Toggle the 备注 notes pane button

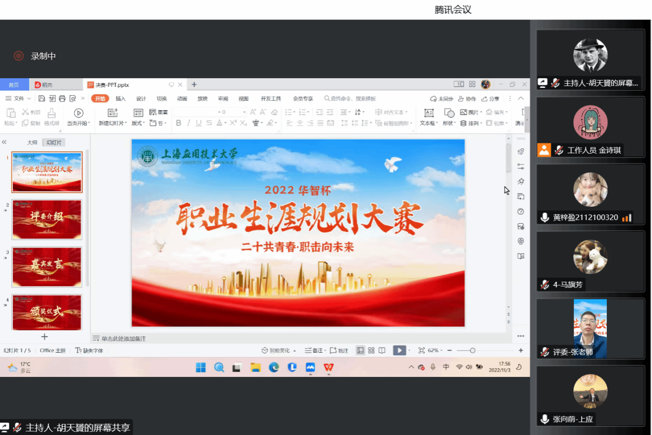tap(314, 350)
